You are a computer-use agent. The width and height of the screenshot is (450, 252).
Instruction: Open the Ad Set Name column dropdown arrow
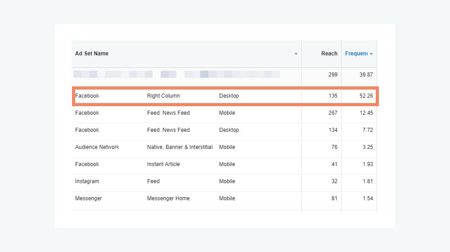point(296,54)
